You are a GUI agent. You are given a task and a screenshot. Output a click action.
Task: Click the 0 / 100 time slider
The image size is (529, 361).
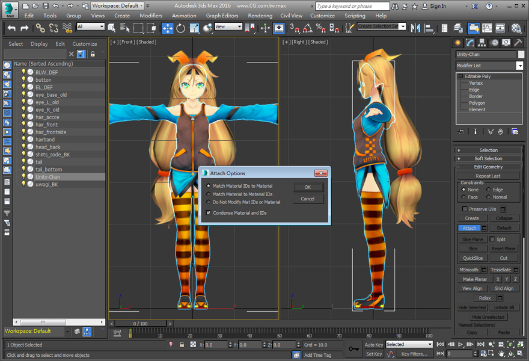[140, 324]
